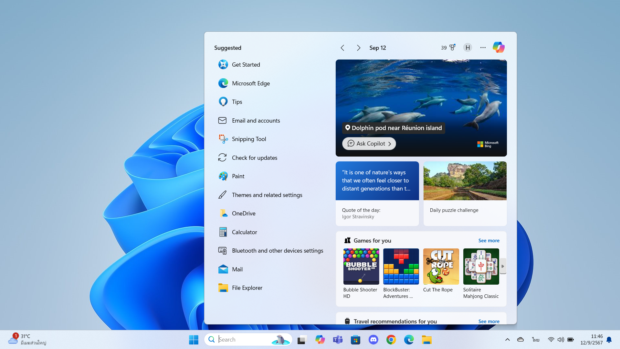
Task: Click See more for Games for you
Action: pos(489,241)
